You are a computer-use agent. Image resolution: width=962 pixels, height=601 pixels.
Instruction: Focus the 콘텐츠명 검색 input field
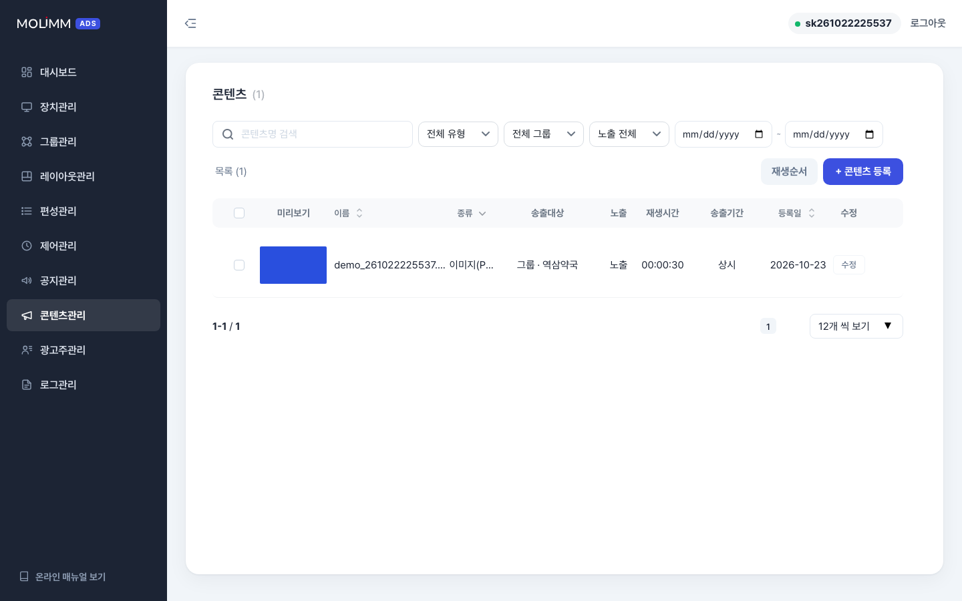313,134
